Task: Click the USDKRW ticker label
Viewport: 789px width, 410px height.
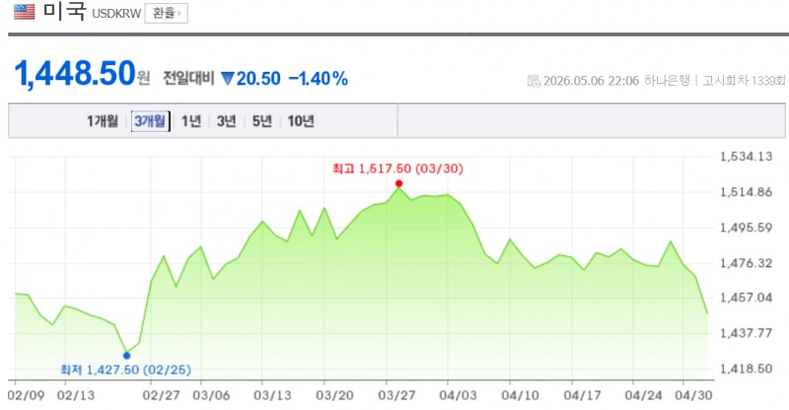Action: click(x=116, y=14)
